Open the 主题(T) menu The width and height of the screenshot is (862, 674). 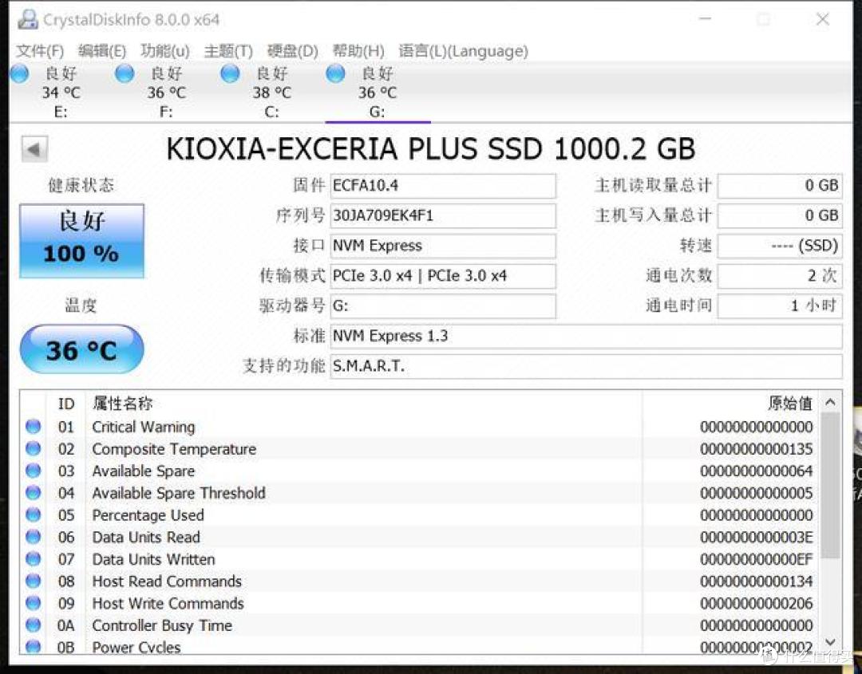click(x=228, y=51)
